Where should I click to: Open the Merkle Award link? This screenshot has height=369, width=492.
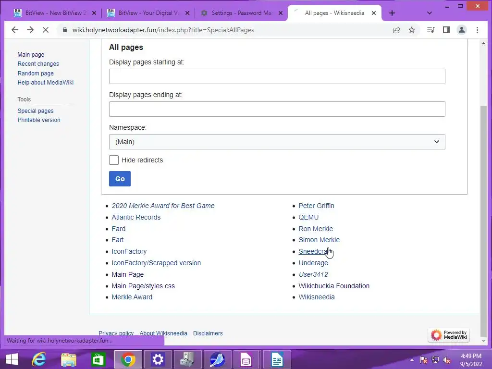click(132, 297)
